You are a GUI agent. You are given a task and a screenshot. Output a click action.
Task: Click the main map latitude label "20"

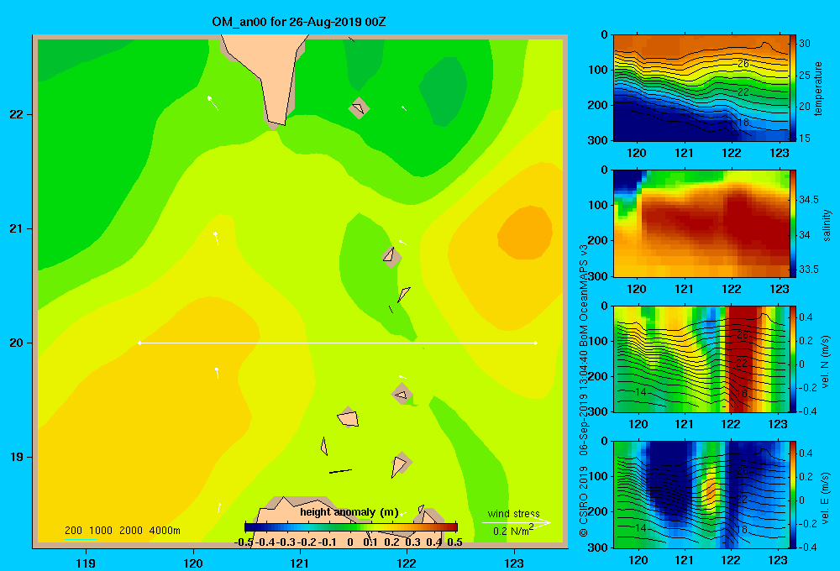[x=17, y=343]
